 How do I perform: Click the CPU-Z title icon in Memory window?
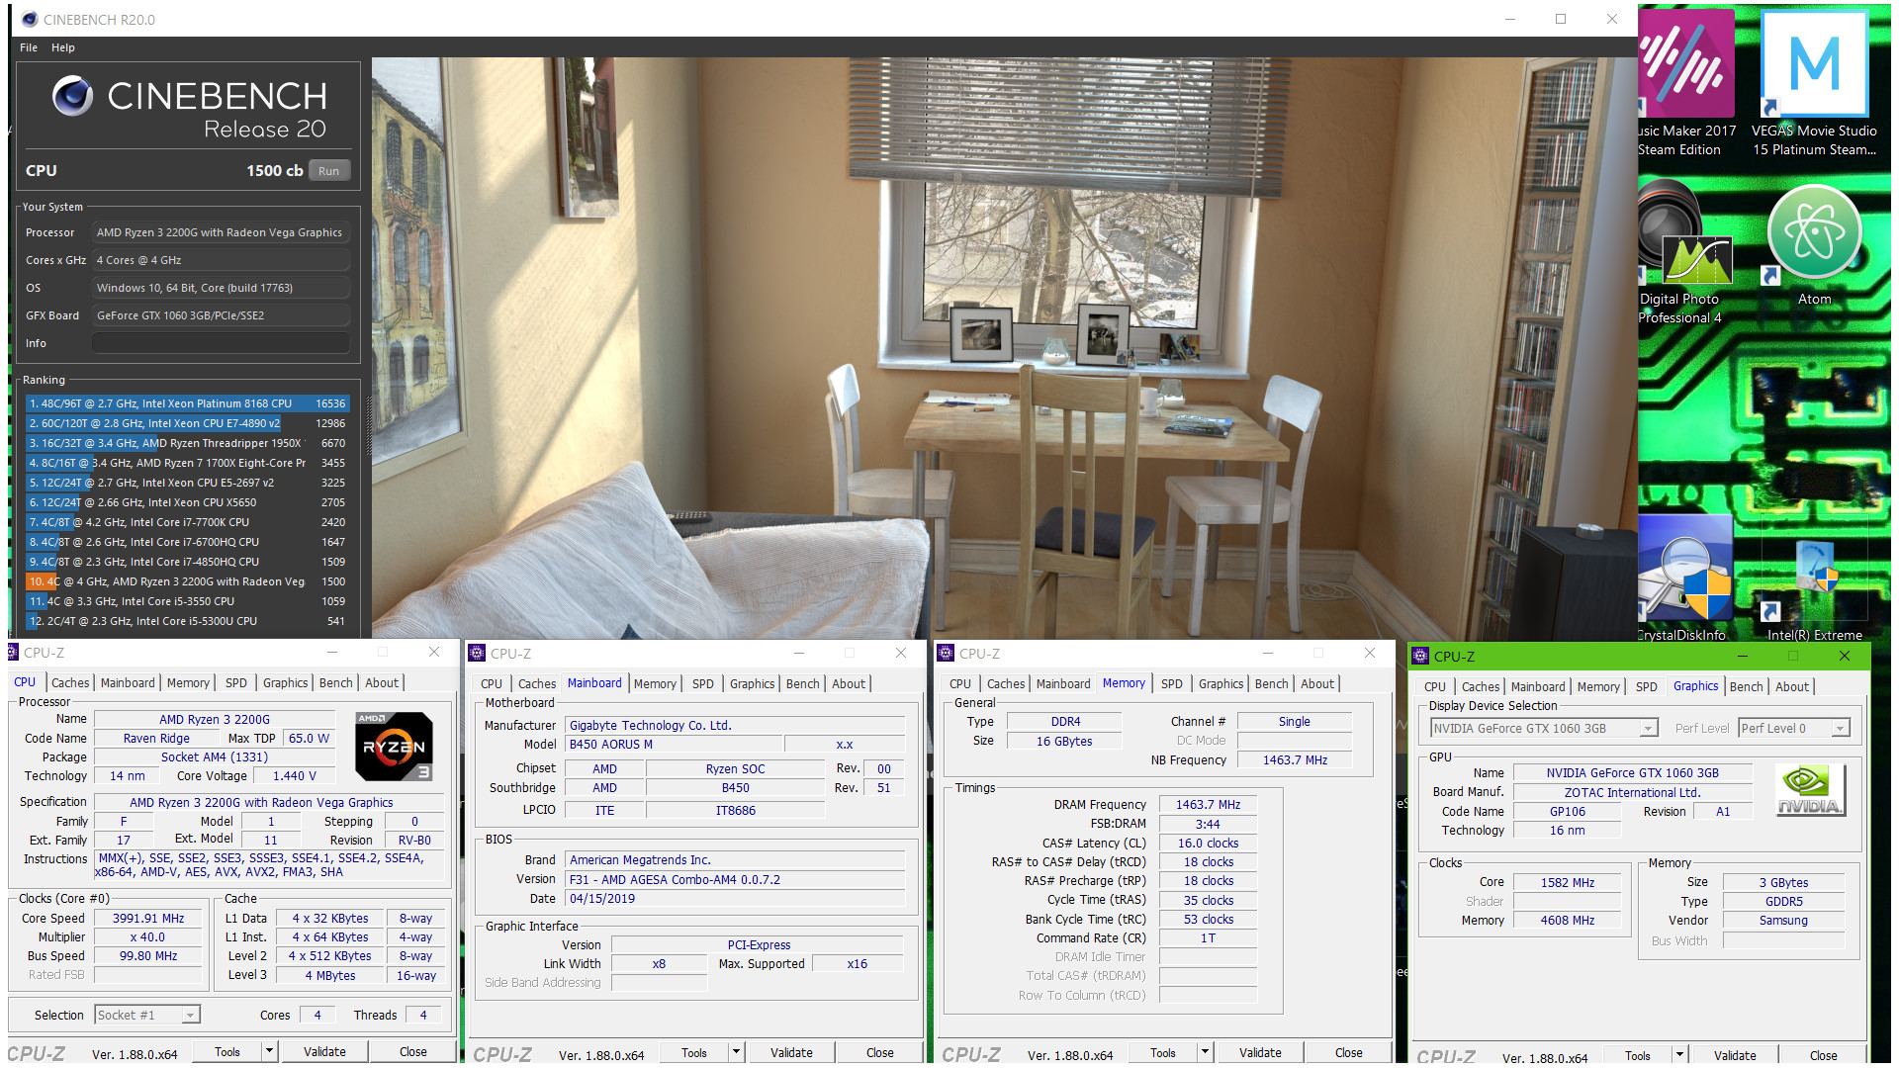tap(946, 653)
